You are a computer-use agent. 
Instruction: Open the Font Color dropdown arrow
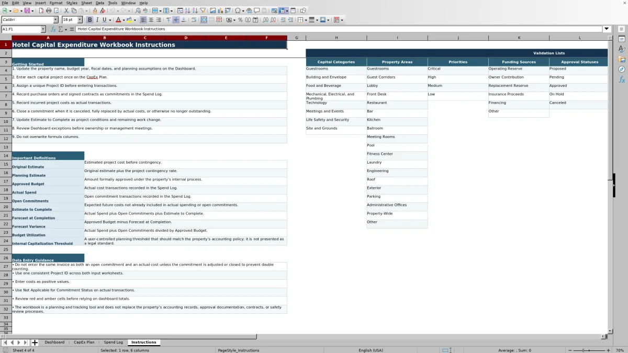[124, 20]
